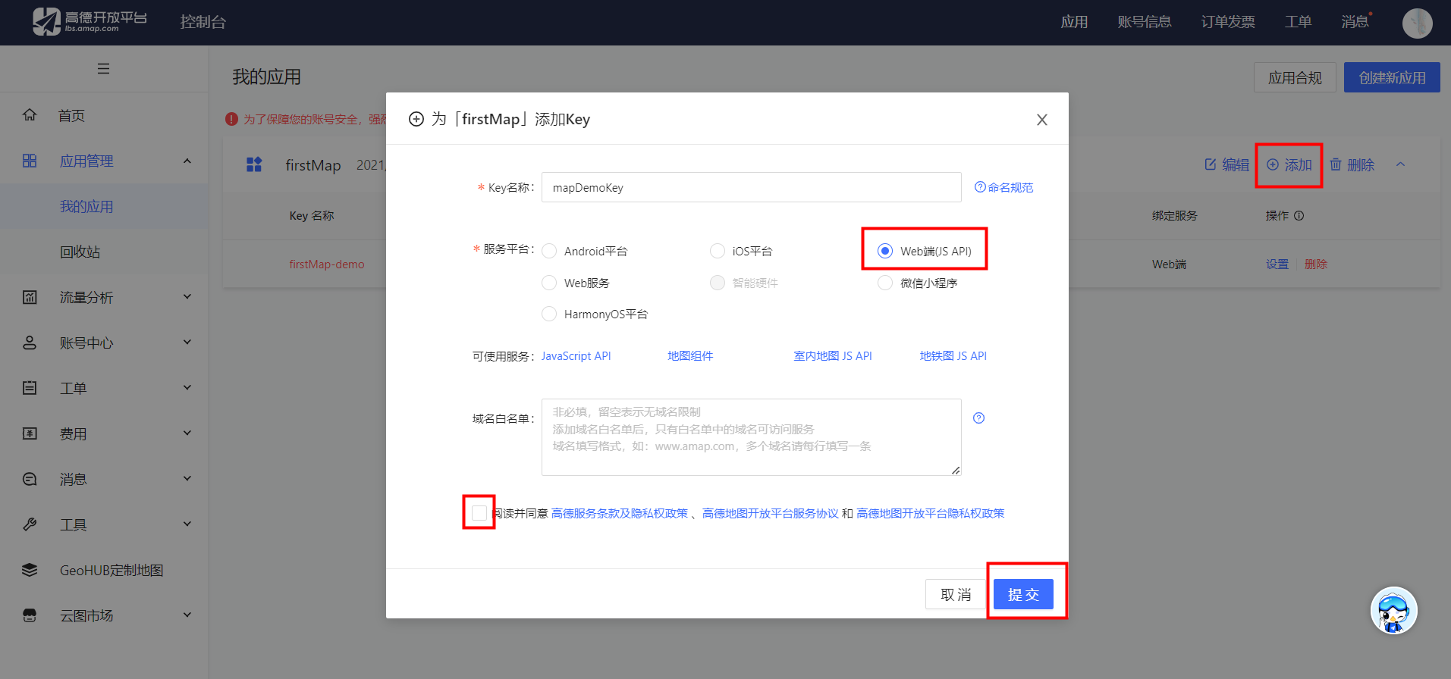Expand the 账号中心 sidebar section

click(187, 343)
